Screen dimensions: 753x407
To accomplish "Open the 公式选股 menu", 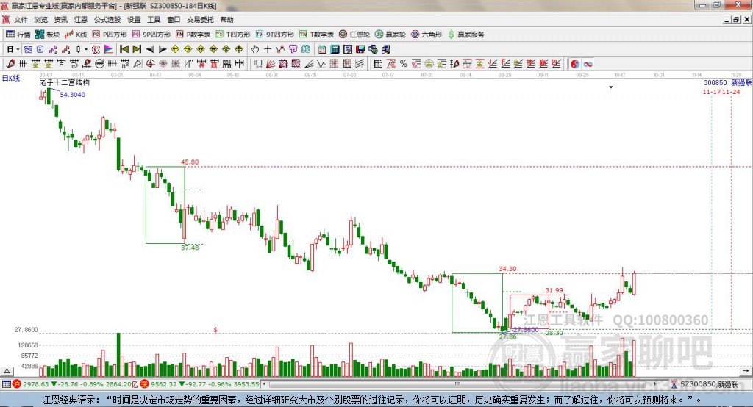I will point(107,20).
